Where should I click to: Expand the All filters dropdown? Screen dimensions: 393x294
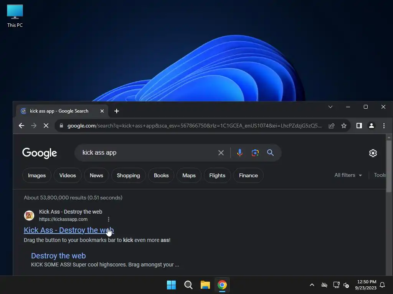(x=348, y=175)
